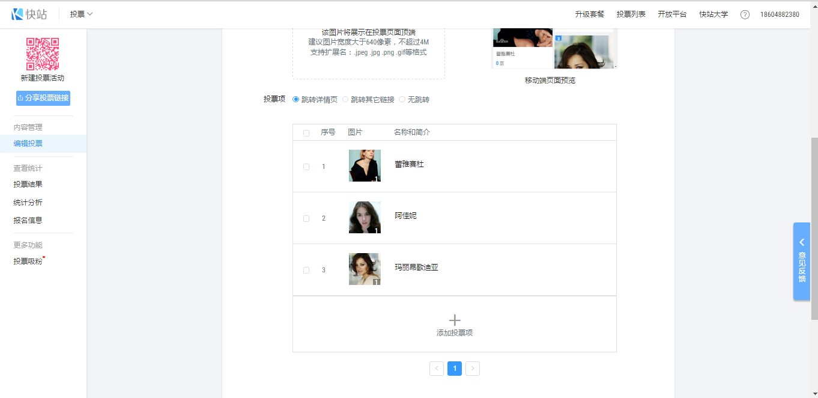Go to previous page arrow

point(437,369)
